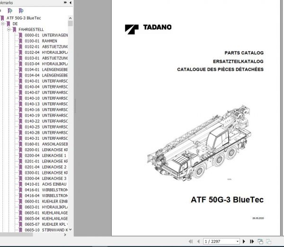Open bookmark 0140-19 UNTERFAHRSCHUTZ

(x=46, y=115)
